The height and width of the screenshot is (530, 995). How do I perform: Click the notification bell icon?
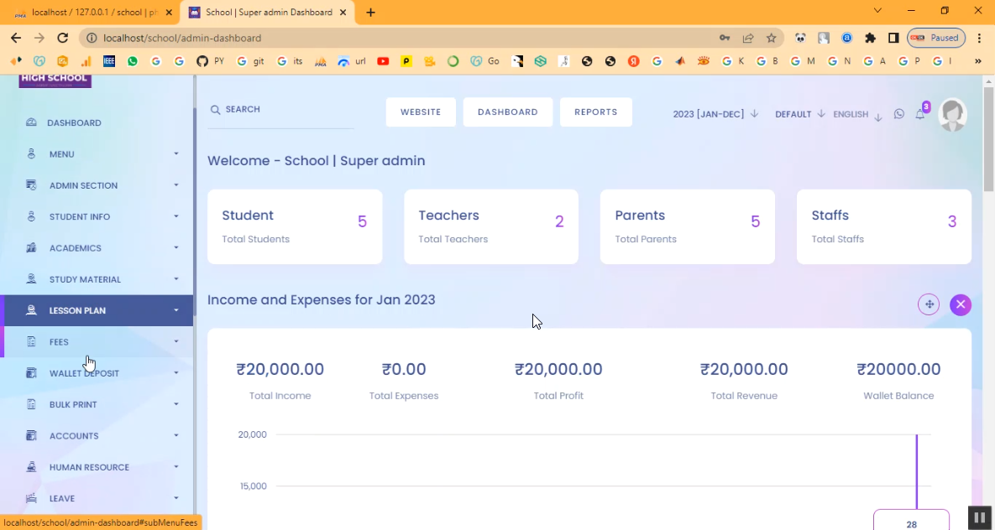pyautogui.click(x=920, y=115)
